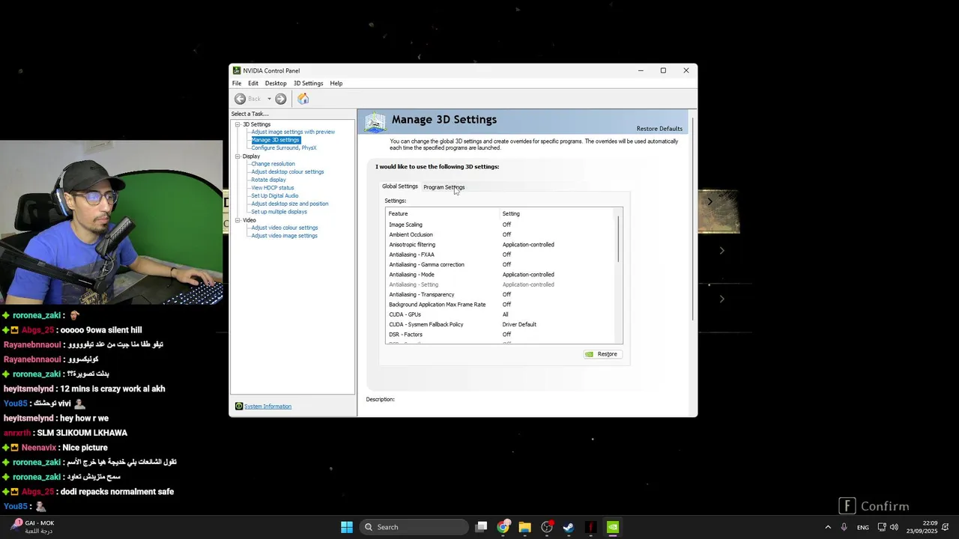
Task: Select the Ambient Occlusion feature row
Action: click(x=501, y=234)
